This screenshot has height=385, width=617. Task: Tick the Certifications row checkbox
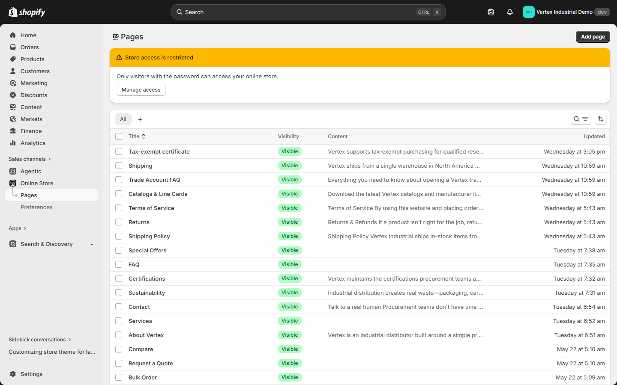click(x=119, y=278)
